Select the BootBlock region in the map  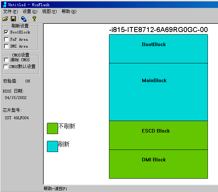158,49
